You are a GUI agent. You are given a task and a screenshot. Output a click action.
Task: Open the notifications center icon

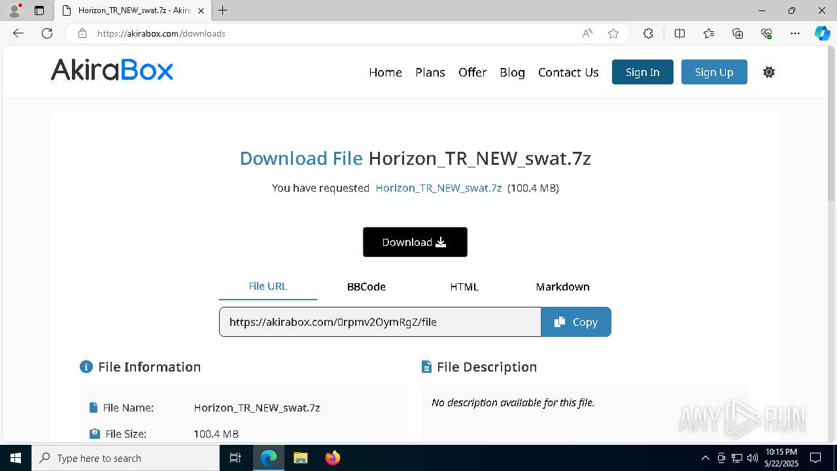click(815, 458)
